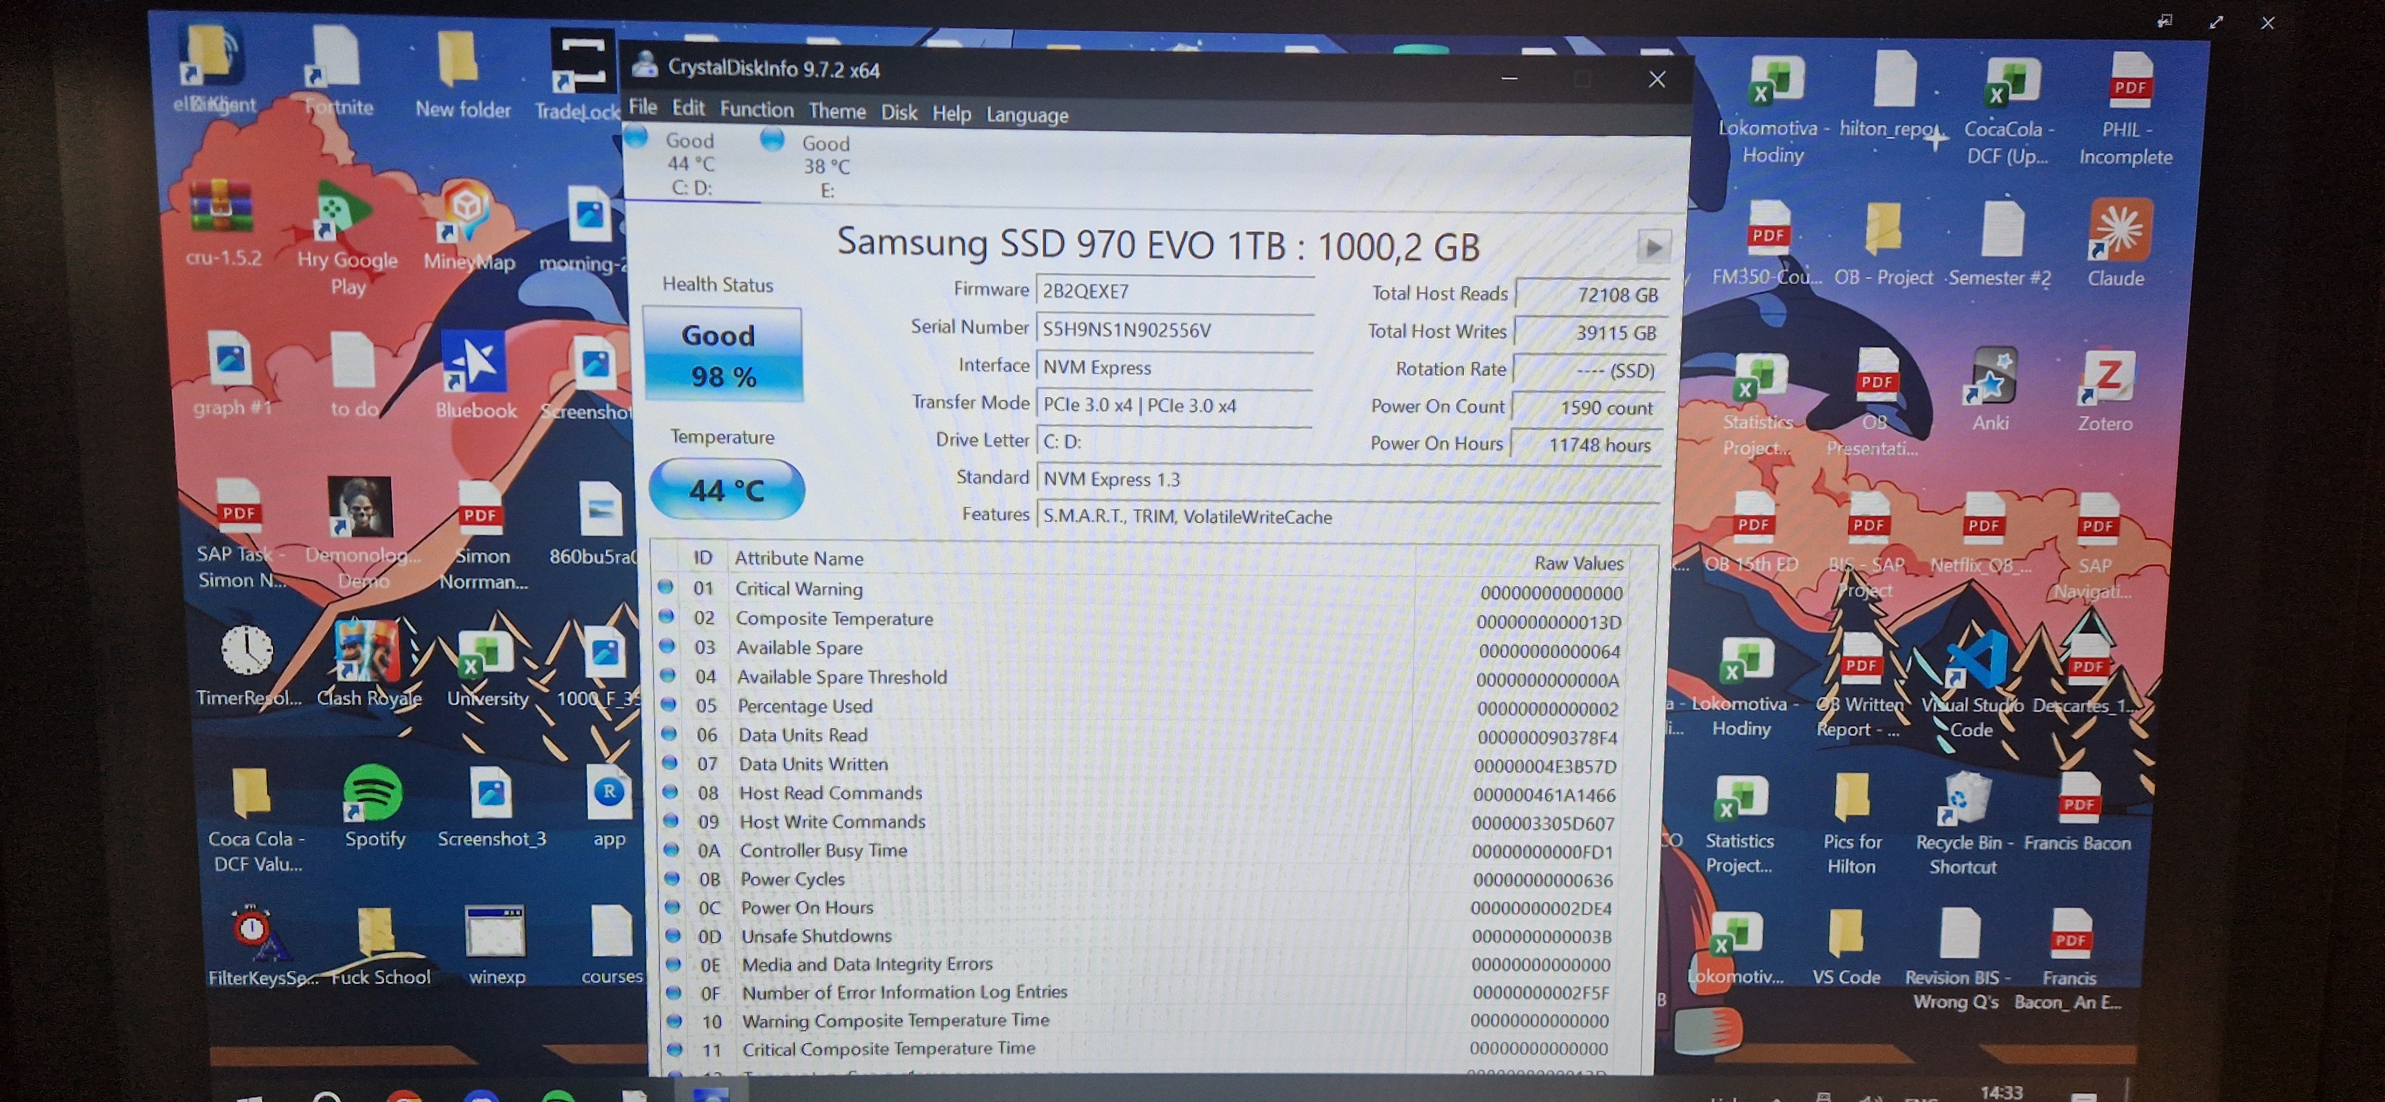
Task: Open the PHIL - Incomplete PDF icon
Action: coord(2127,109)
